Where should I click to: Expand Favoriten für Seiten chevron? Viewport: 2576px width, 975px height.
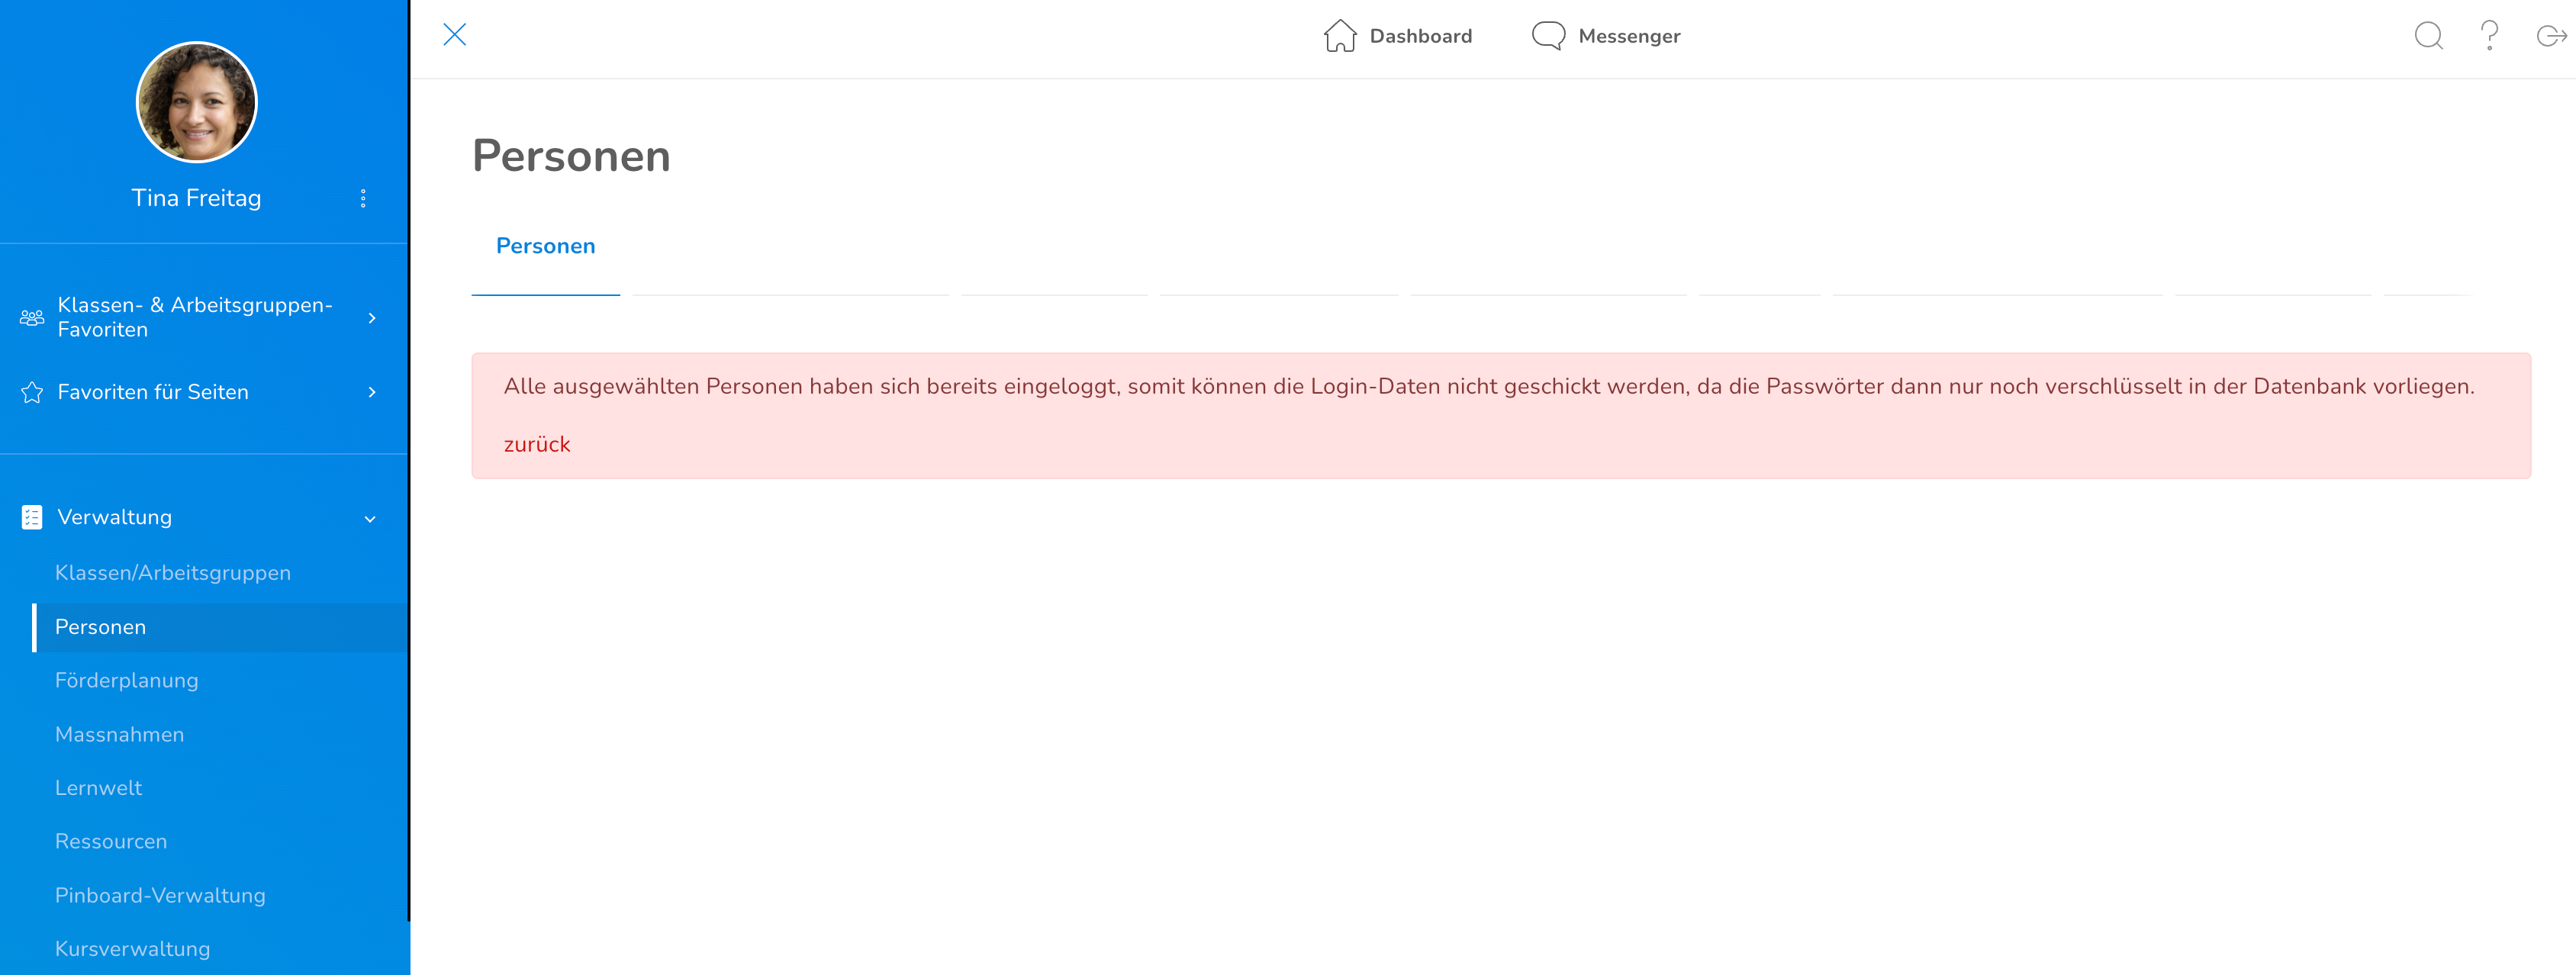372,392
